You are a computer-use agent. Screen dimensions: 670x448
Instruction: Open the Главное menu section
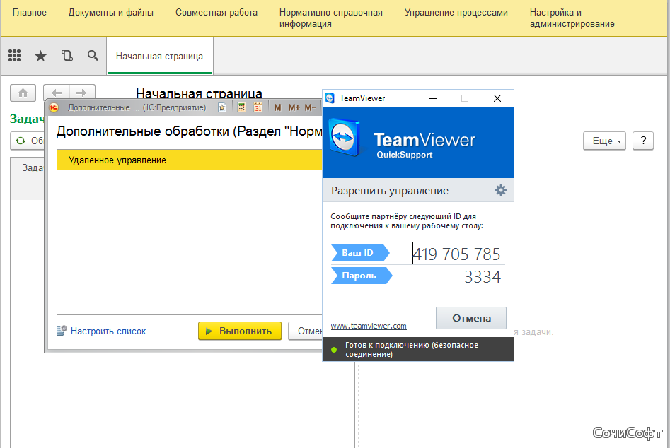(x=30, y=13)
